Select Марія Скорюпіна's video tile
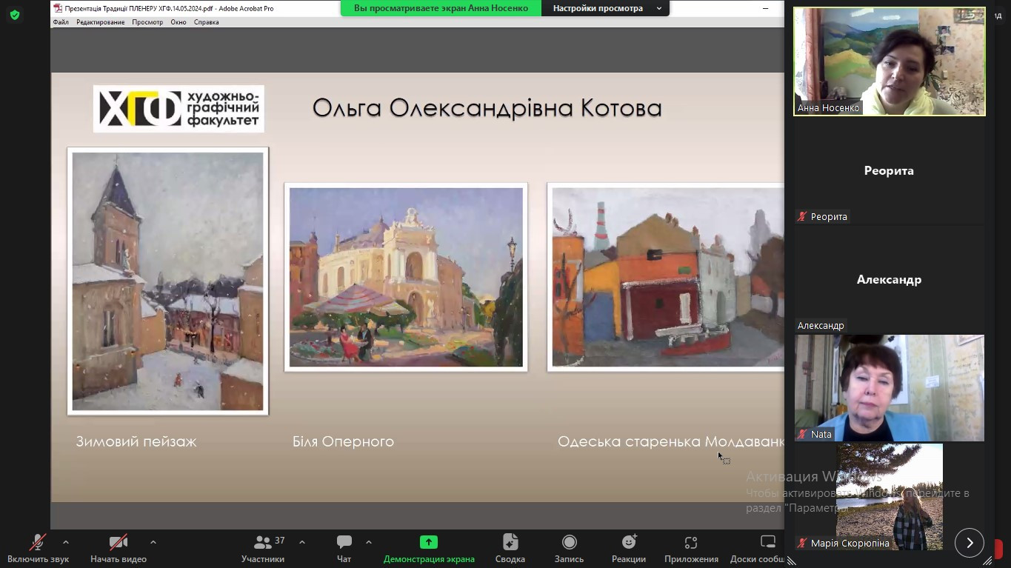The width and height of the screenshot is (1011, 568). 890,497
